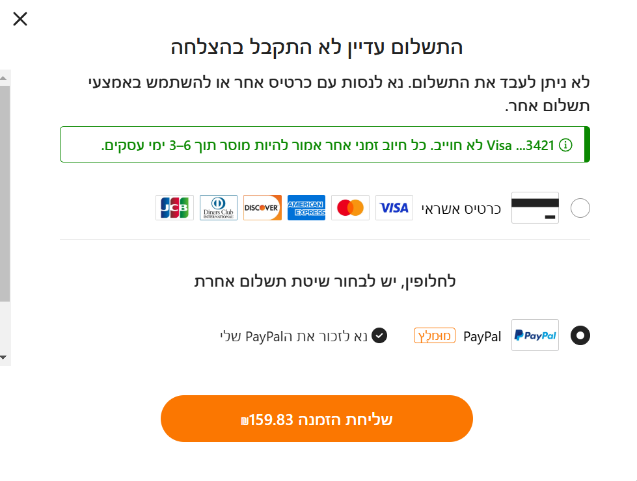Click the scrollbar down arrow
The height and width of the screenshot is (481, 637).
(5, 357)
